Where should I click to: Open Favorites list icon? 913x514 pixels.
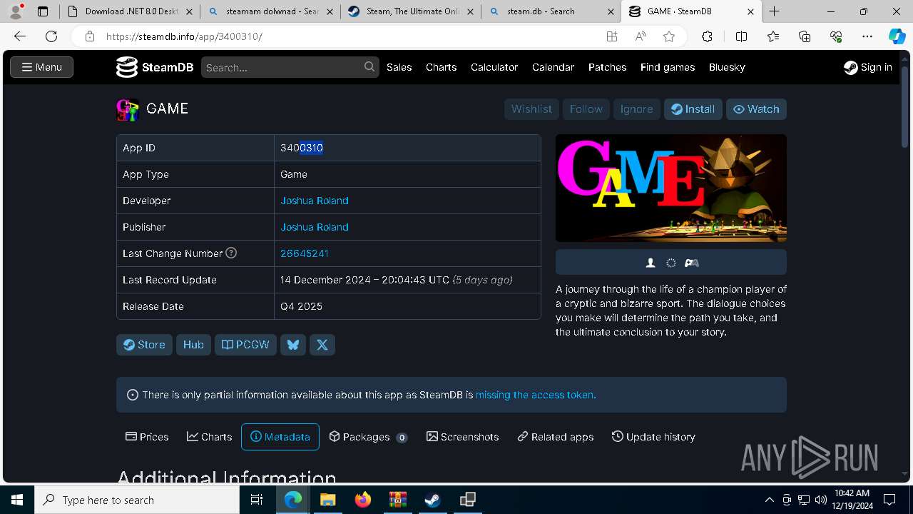coord(773,36)
